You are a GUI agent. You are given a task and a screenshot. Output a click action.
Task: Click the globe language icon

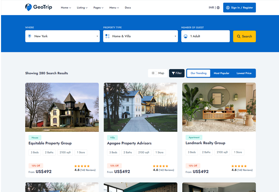[218, 8]
